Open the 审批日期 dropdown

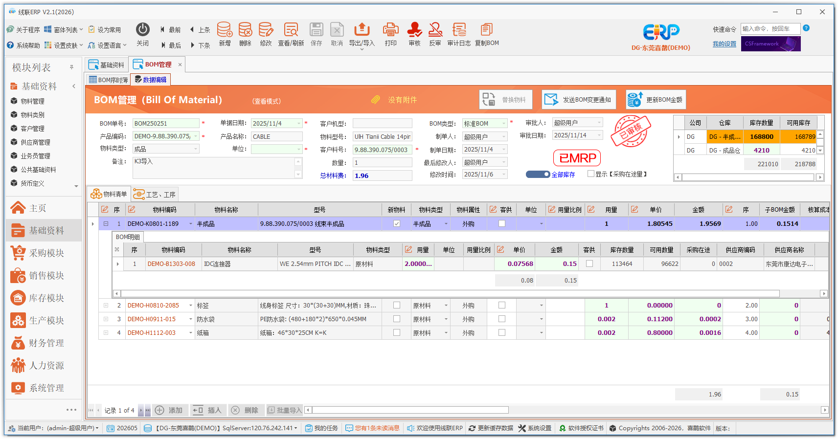(x=599, y=135)
